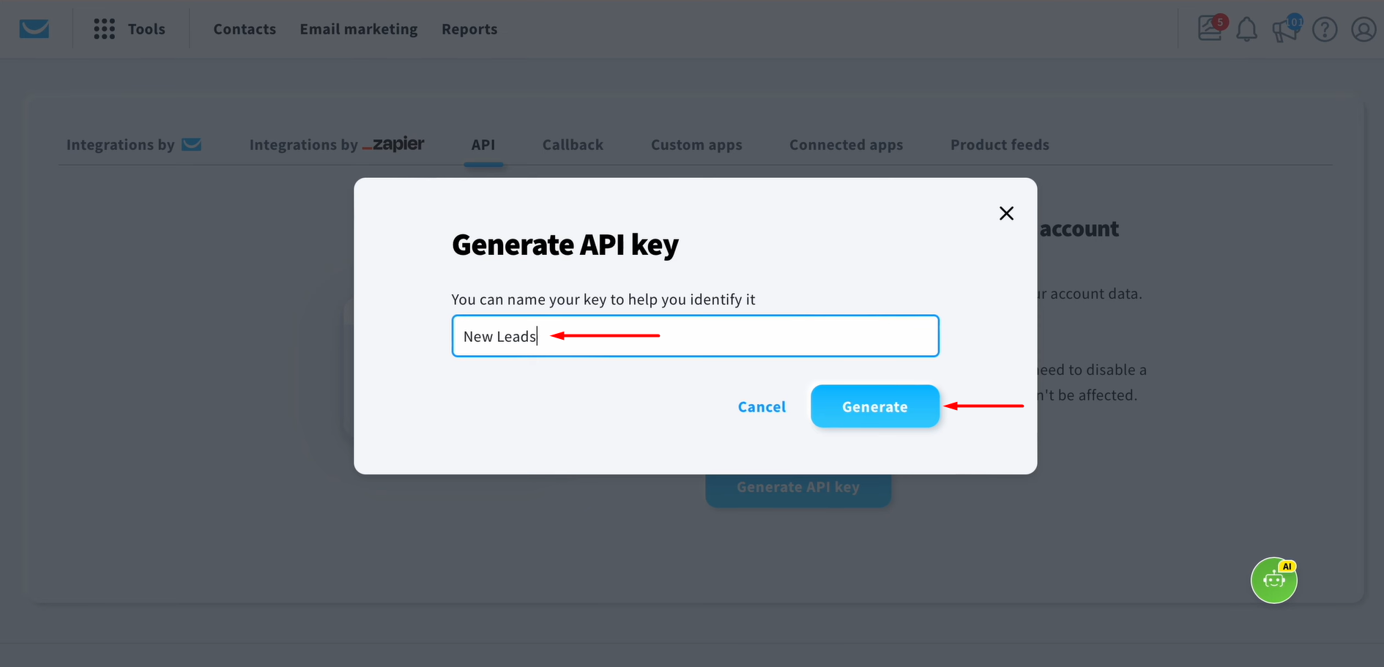Switch to the Custom apps tab
This screenshot has height=667, width=1384.
(696, 144)
